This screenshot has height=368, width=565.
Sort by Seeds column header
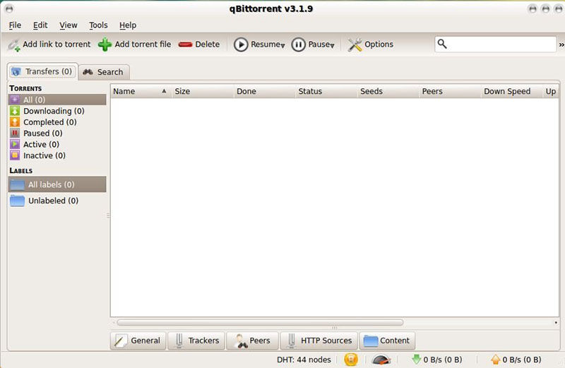point(389,92)
